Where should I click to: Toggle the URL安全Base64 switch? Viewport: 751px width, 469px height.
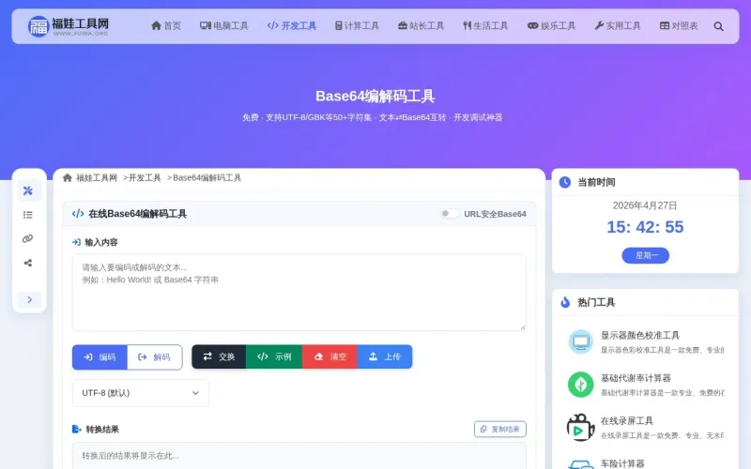(450, 214)
